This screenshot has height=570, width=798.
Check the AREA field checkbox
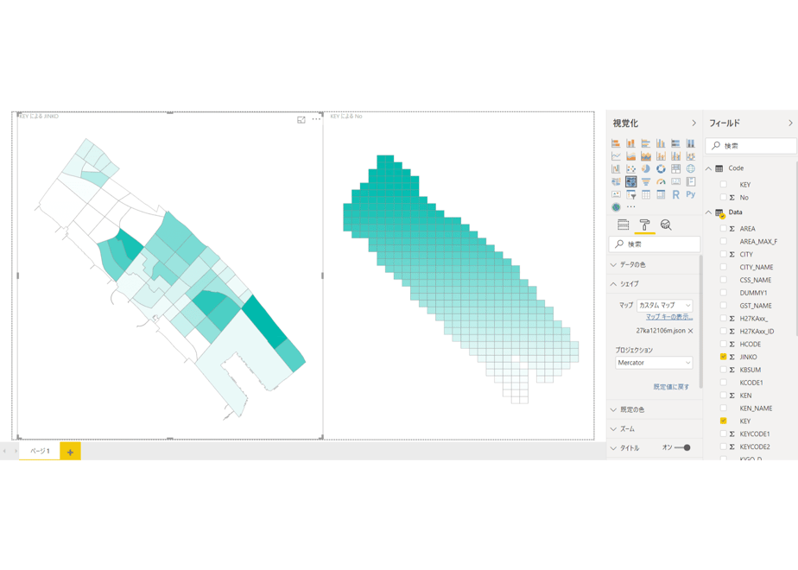click(x=723, y=229)
